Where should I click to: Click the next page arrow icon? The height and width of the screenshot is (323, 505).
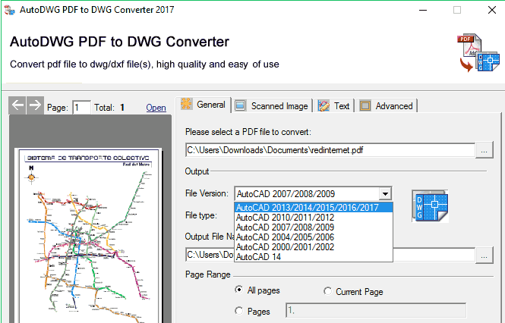(34, 105)
